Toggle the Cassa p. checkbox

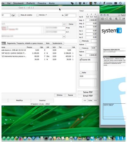tap(81, 48)
